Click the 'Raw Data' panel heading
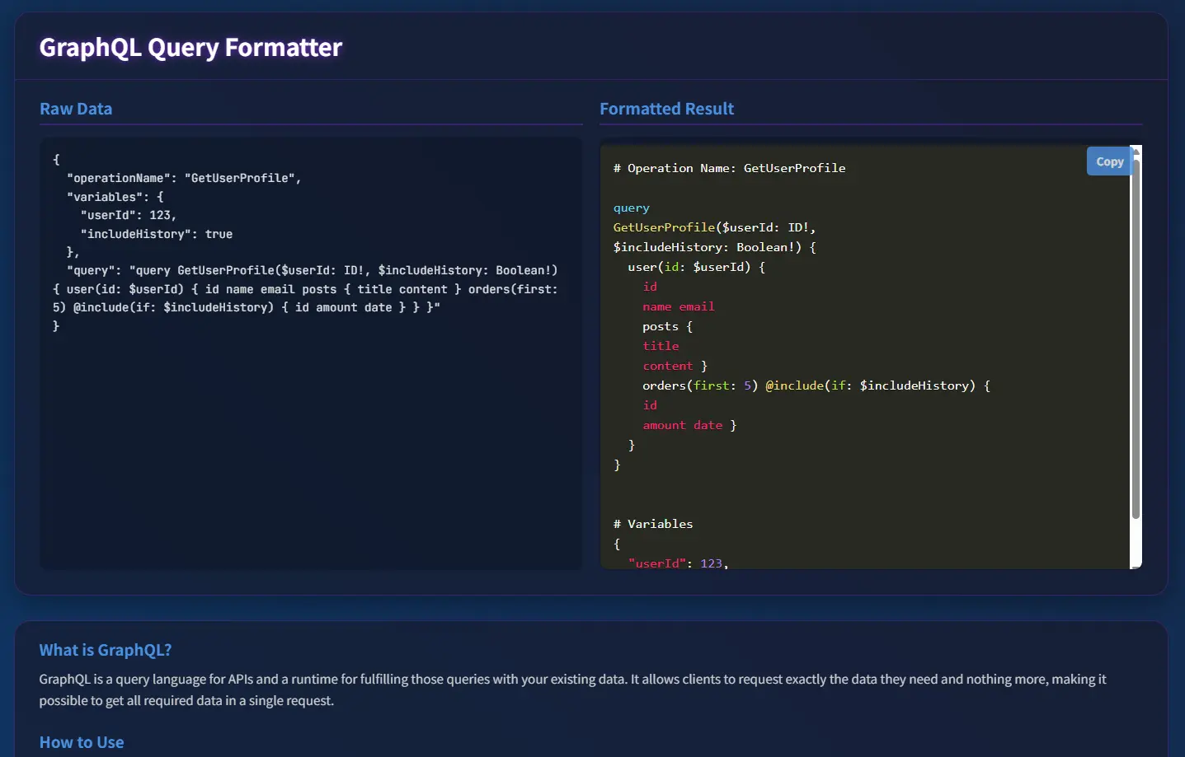Viewport: 1185px width, 757px height. point(76,108)
